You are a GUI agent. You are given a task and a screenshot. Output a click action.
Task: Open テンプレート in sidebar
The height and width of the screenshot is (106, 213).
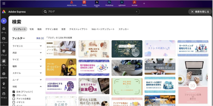coord(4,64)
